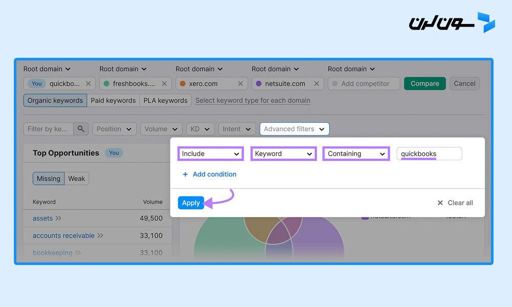Open Select keyword type for each domain
Image resolution: width=512 pixels, height=307 pixels.
[x=253, y=100]
